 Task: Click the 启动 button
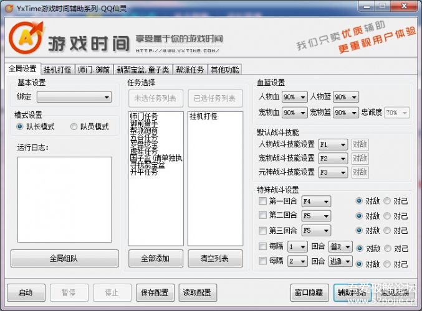(26, 292)
